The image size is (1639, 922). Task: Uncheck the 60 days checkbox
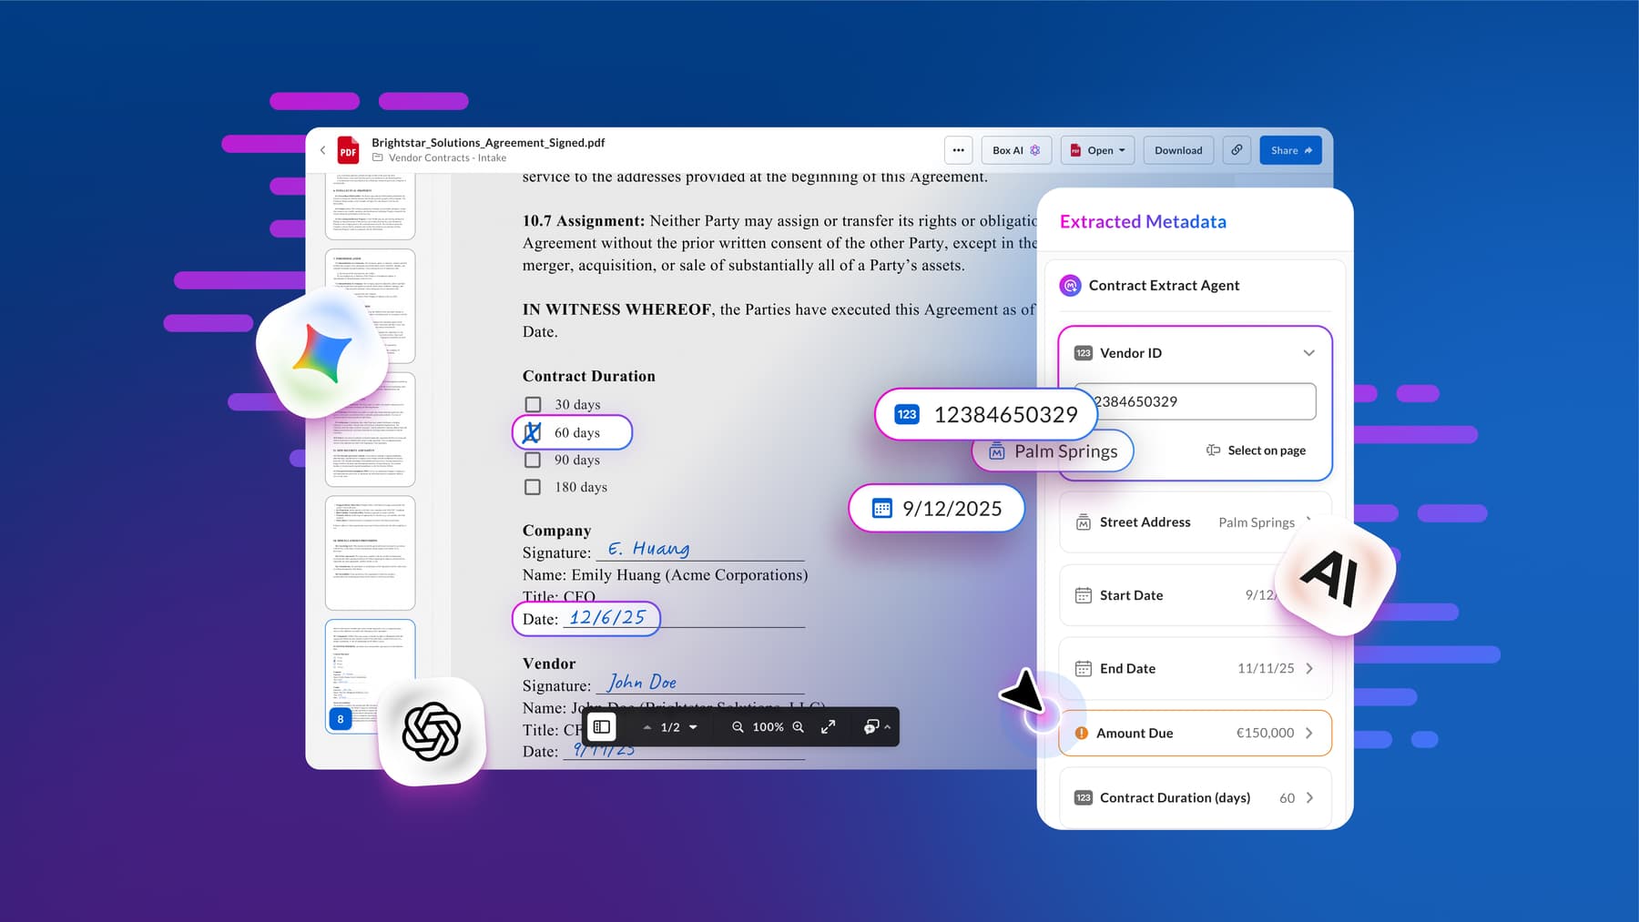coord(533,432)
